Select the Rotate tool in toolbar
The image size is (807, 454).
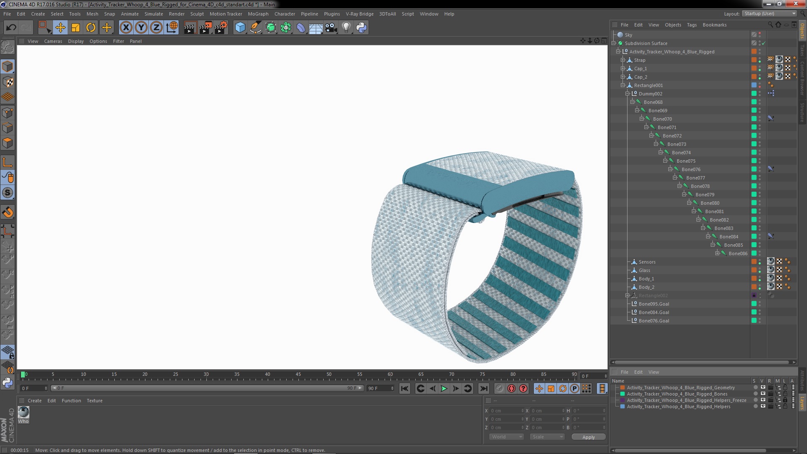(x=91, y=28)
